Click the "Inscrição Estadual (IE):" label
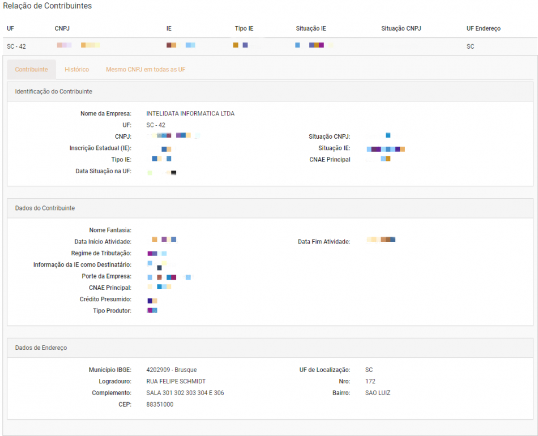This screenshot has width=538, height=436. point(101,148)
